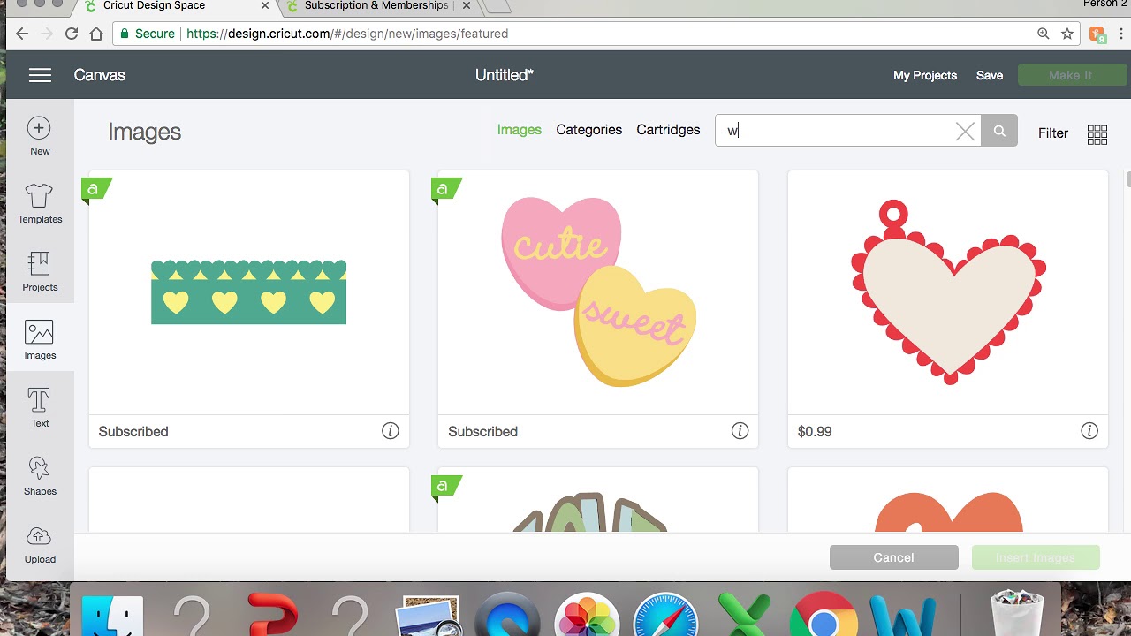
Task: Open the Filter options
Action: pos(1052,133)
